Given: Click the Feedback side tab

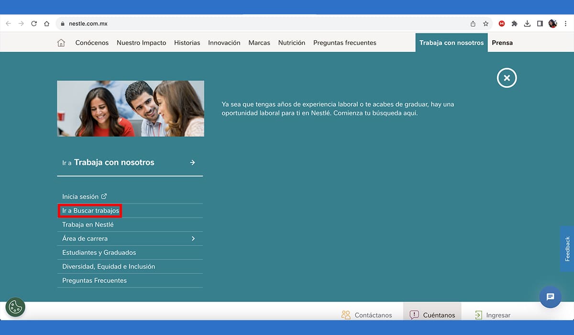Looking at the screenshot, I should (x=567, y=249).
